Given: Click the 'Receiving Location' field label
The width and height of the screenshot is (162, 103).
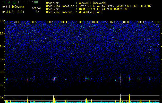Looking at the screenshot, I should [x=60, y=6].
